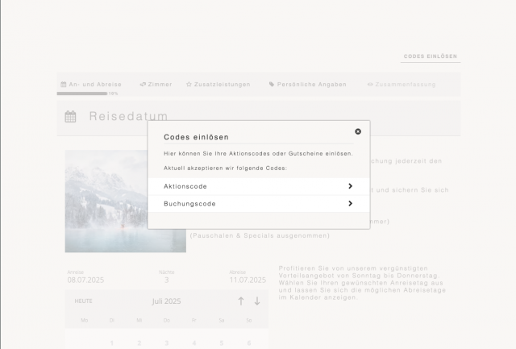Click the Buchungscode chevron arrow
The height and width of the screenshot is (349, 516).
[350, 204]
